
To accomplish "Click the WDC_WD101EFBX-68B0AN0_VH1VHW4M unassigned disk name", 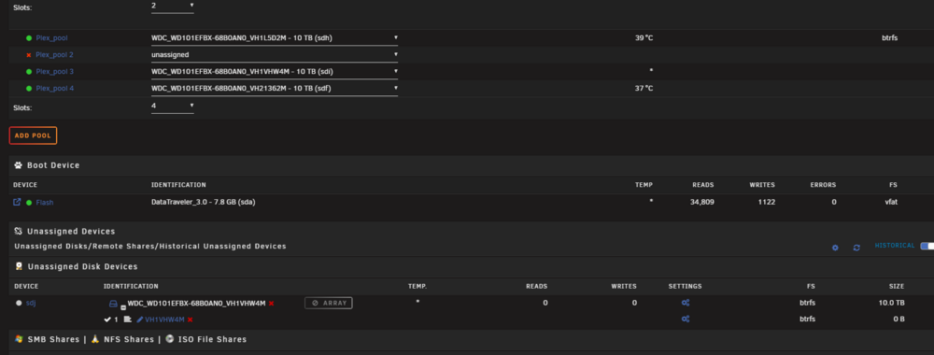I will click(196, 304).
